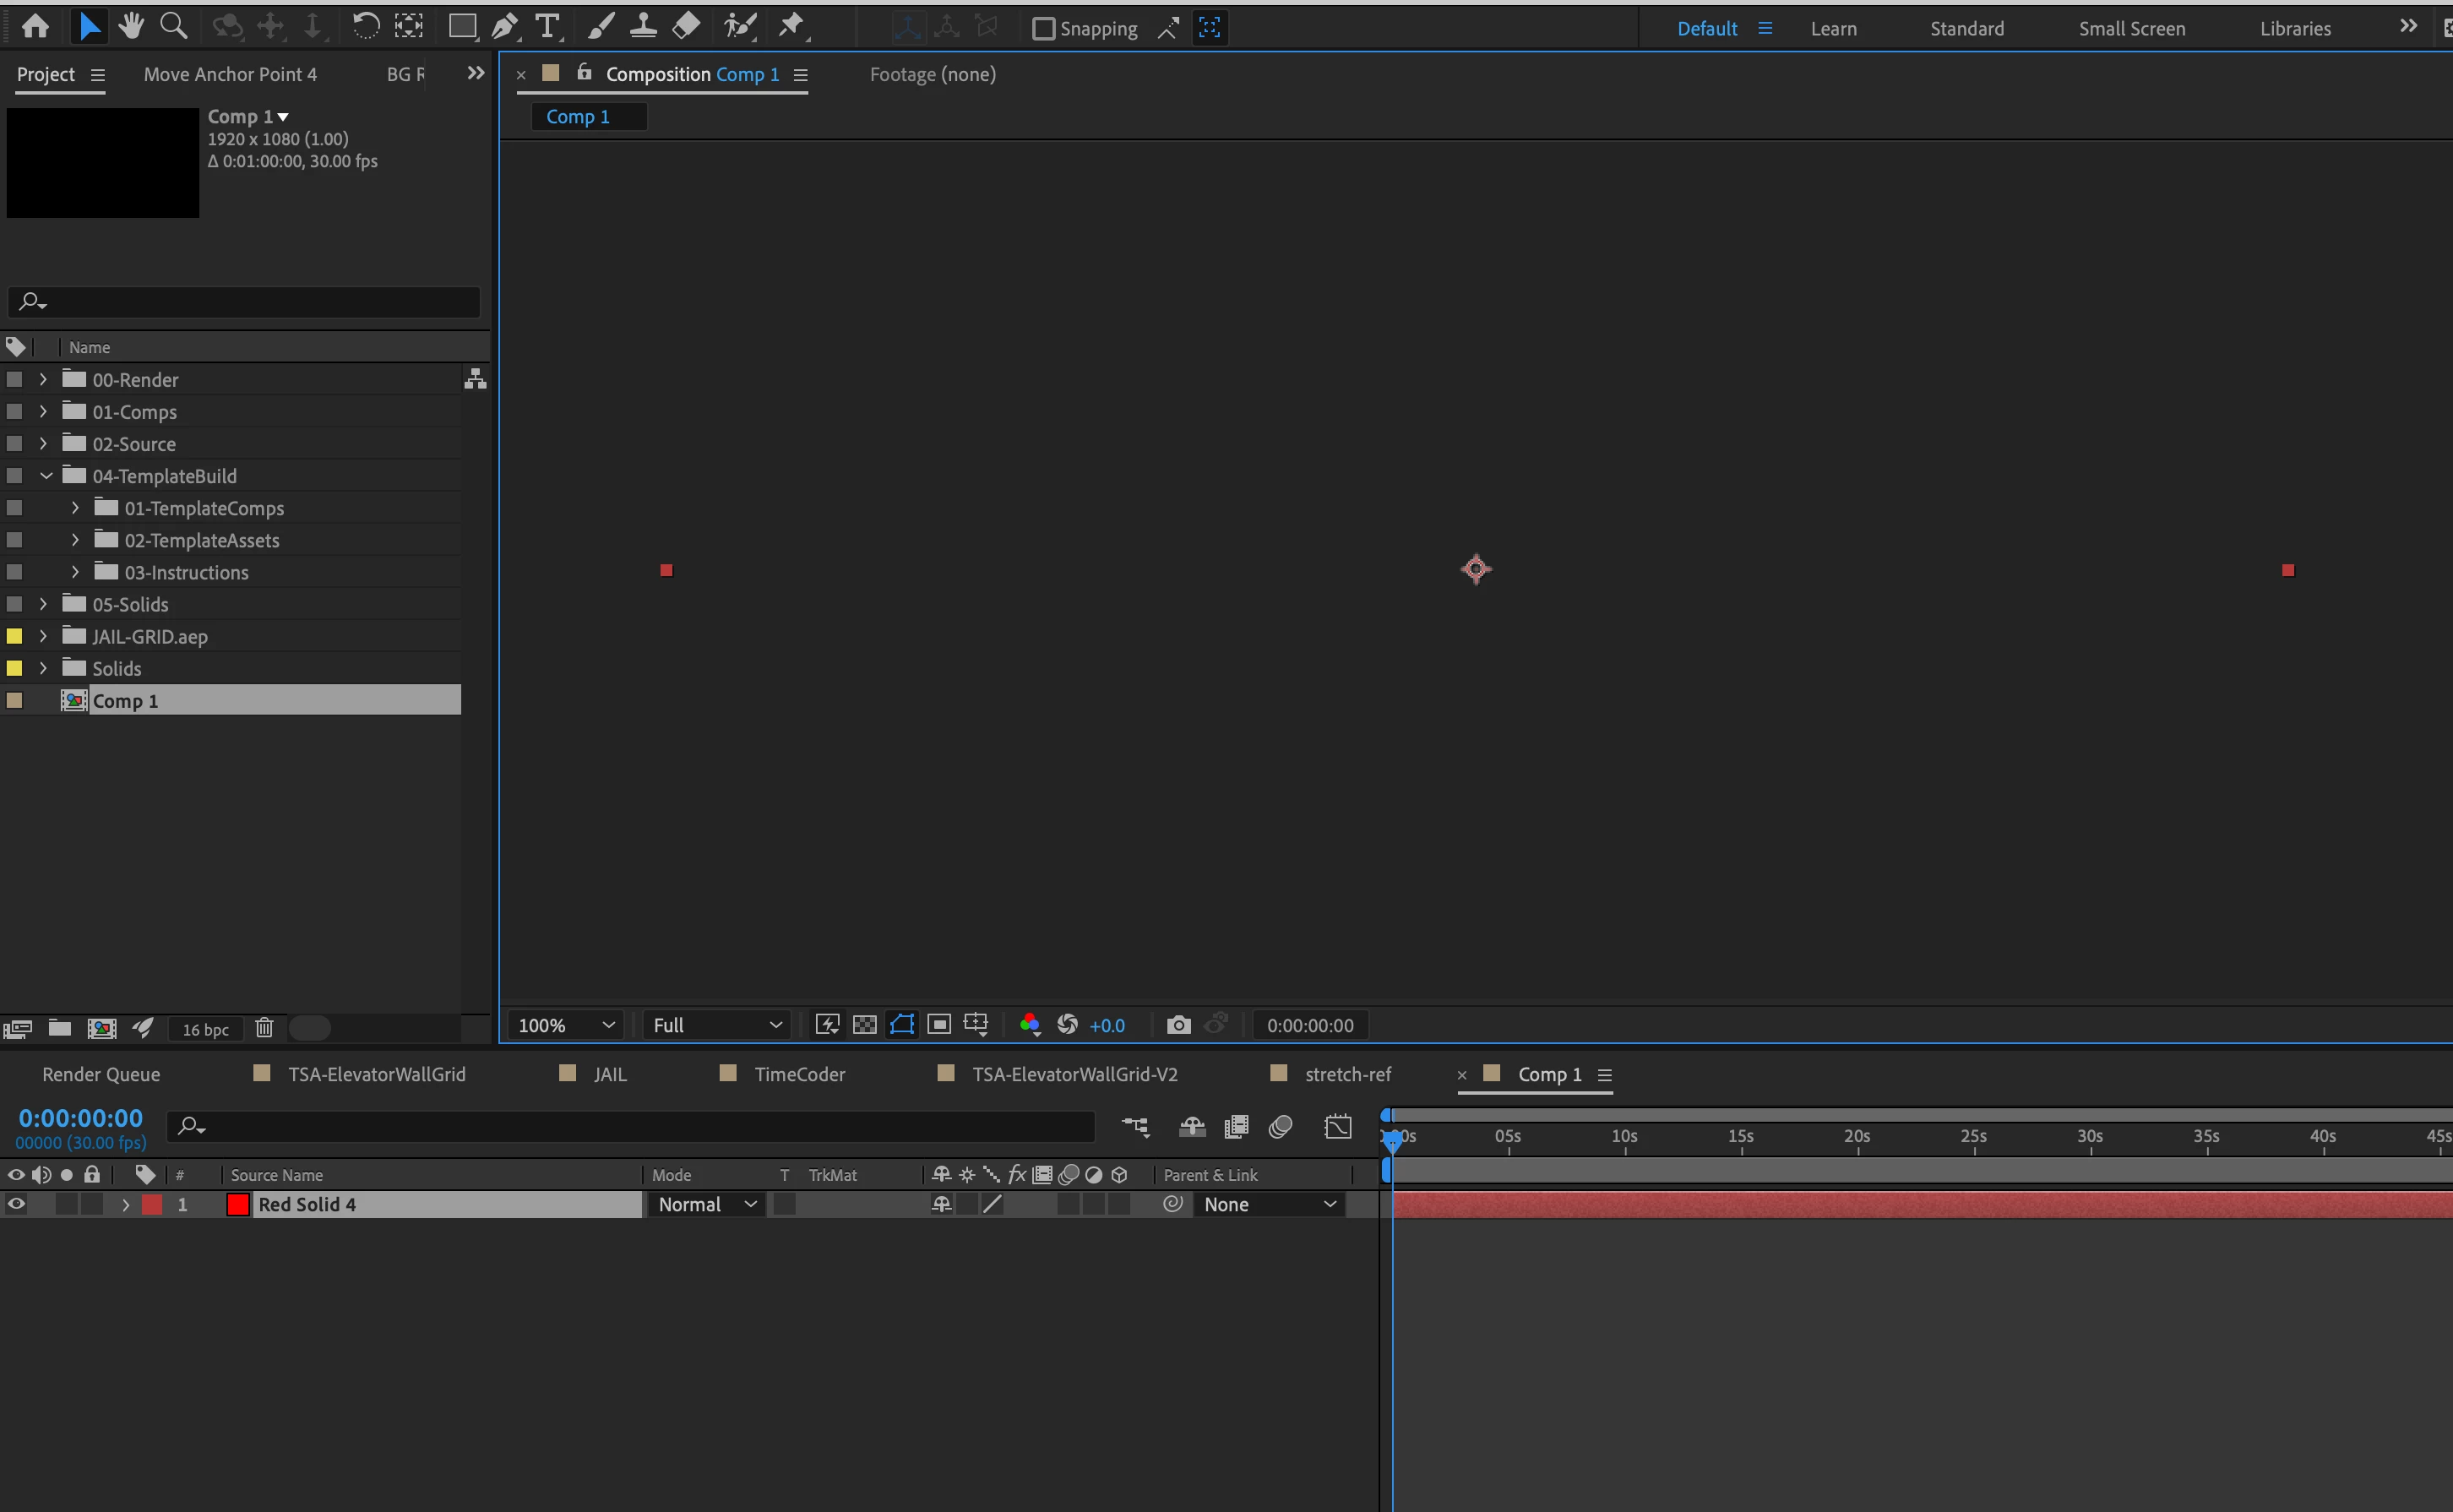Select the Puppet Pin tool
The height and width of the screenshot is (1512, 2453).
tap(791, 27)
